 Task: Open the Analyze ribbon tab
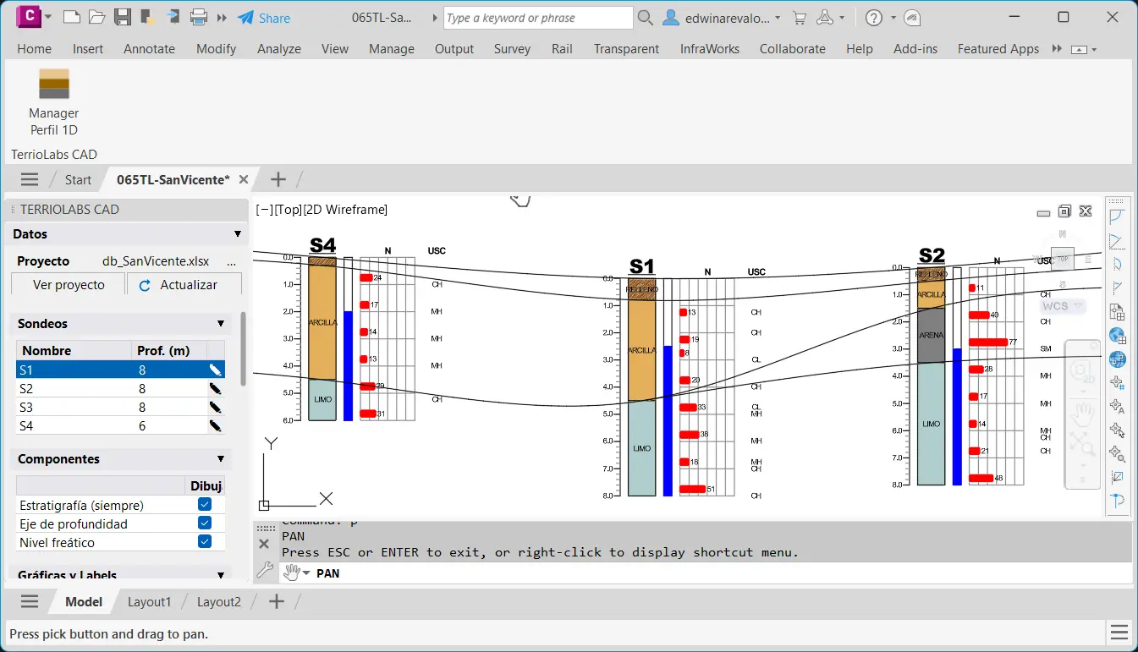coord(279,49)
